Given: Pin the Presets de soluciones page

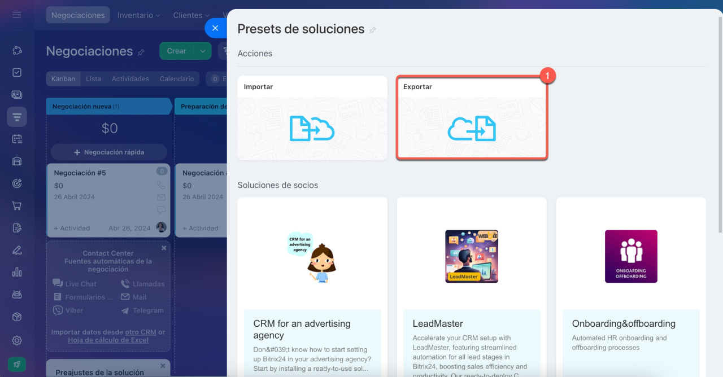Looking at the screenshot, I should 373,30.
